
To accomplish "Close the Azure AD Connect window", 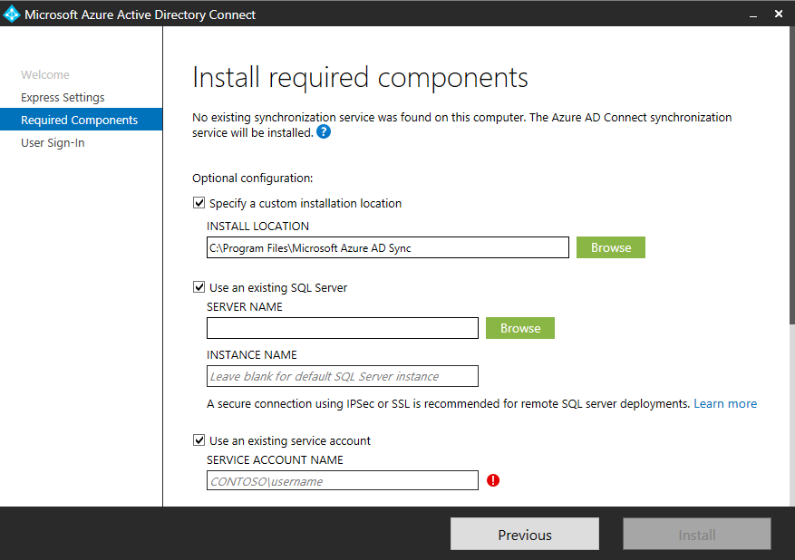I will [x=778, y=14].
